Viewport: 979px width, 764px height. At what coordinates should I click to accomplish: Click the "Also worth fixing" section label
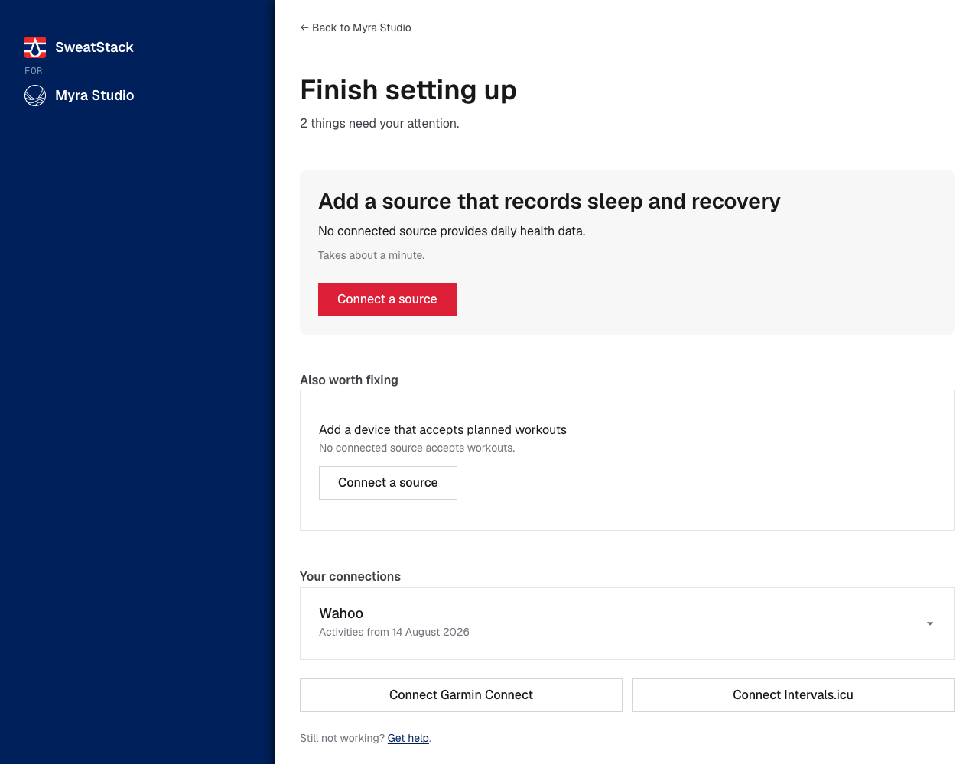349,380
